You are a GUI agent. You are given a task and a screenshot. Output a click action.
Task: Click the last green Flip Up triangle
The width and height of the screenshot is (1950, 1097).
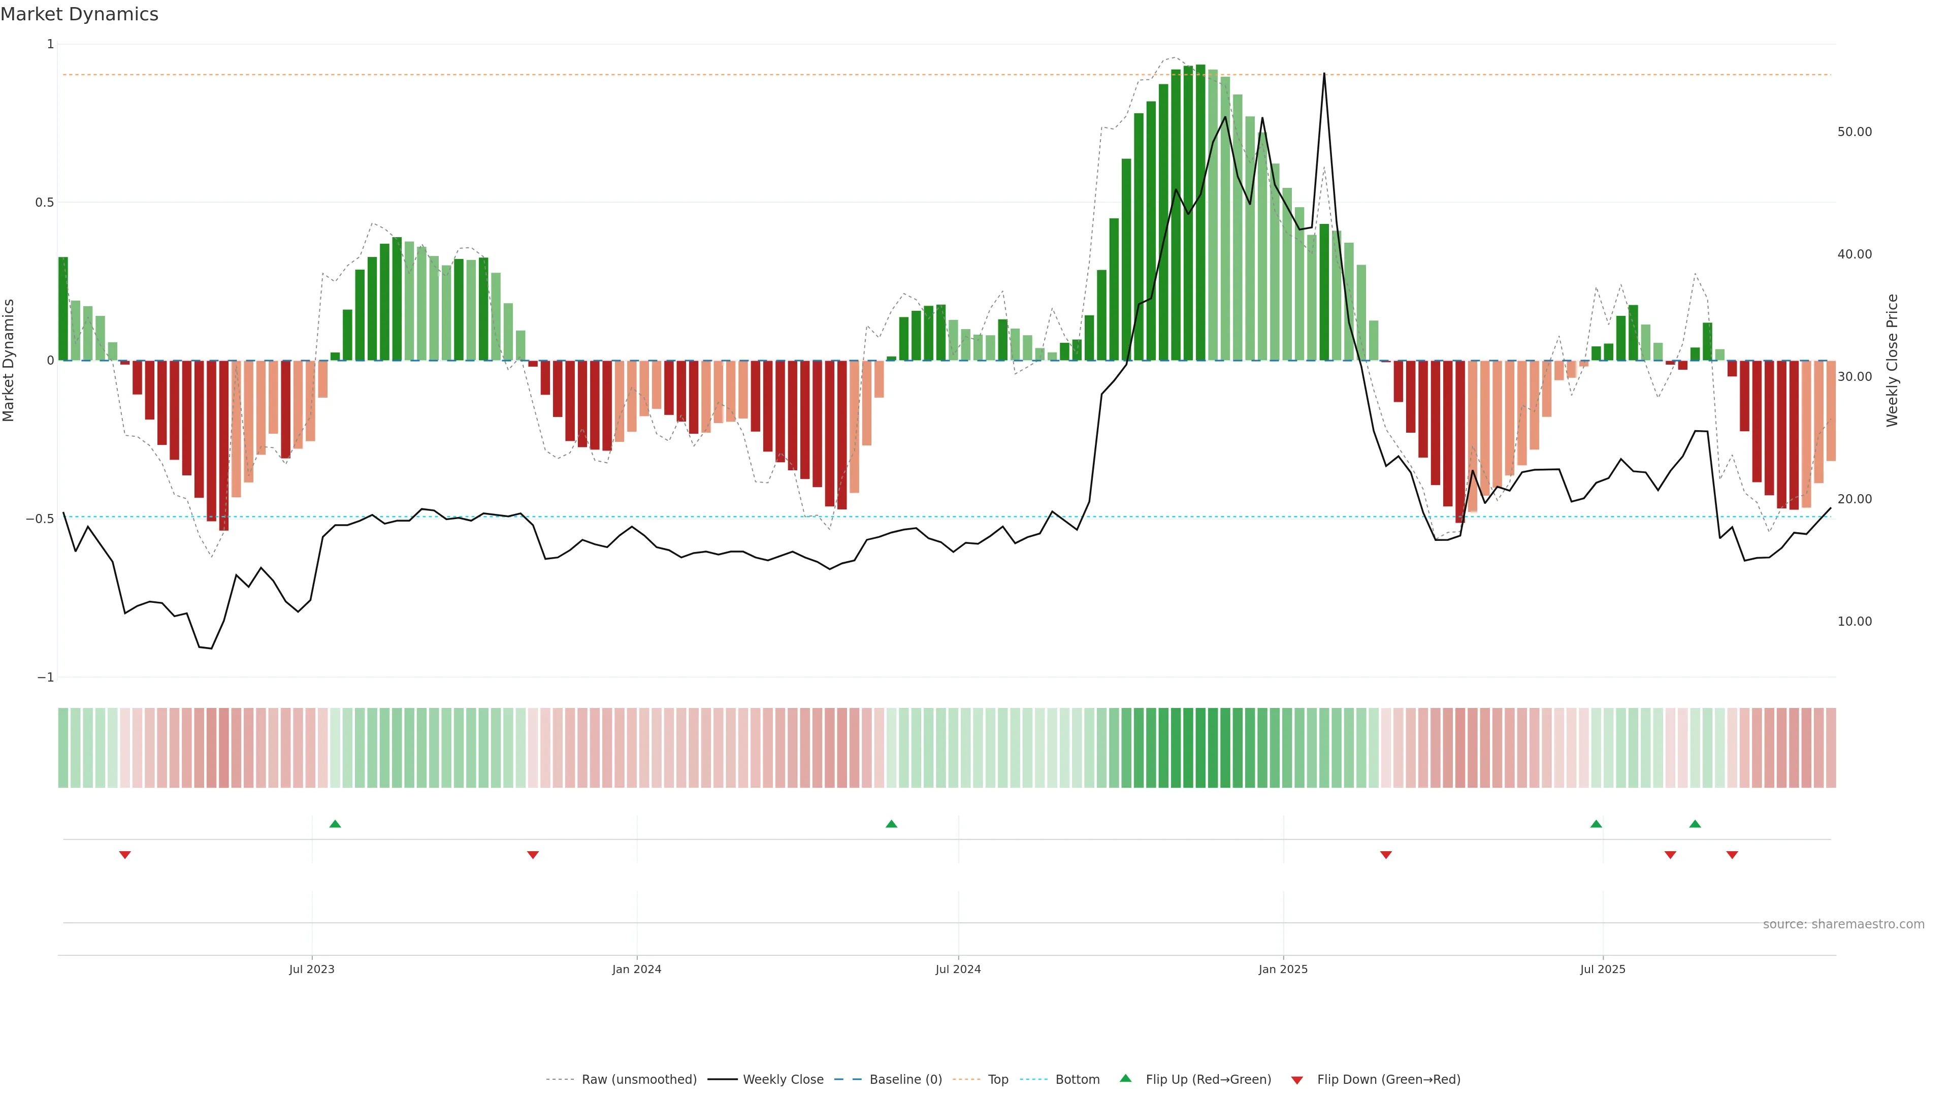(1695, 824)
